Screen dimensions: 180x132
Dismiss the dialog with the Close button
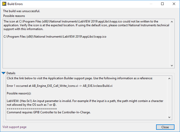point(165,127)
